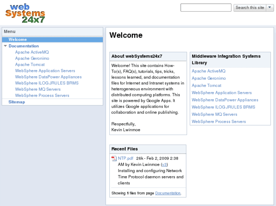The width and height of the screenshot is (276, 206).
Task: Open Apache Tomcat in the sidebar menu
Action: (x=30, y=65)
